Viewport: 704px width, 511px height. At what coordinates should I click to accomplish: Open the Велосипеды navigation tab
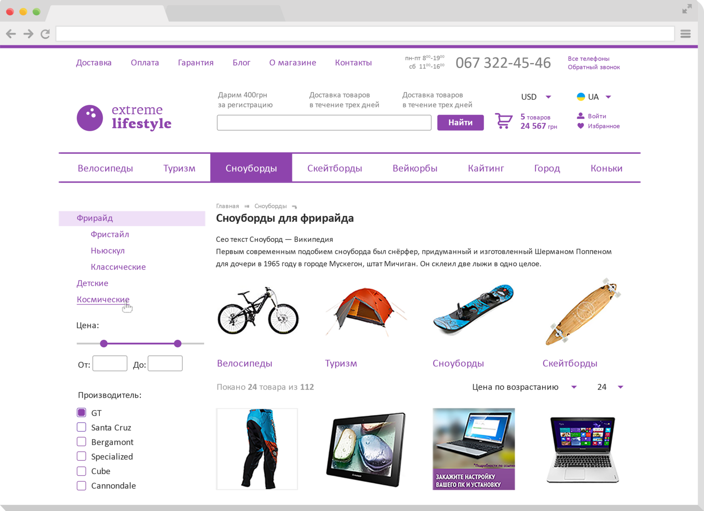(x=105, y=168)
